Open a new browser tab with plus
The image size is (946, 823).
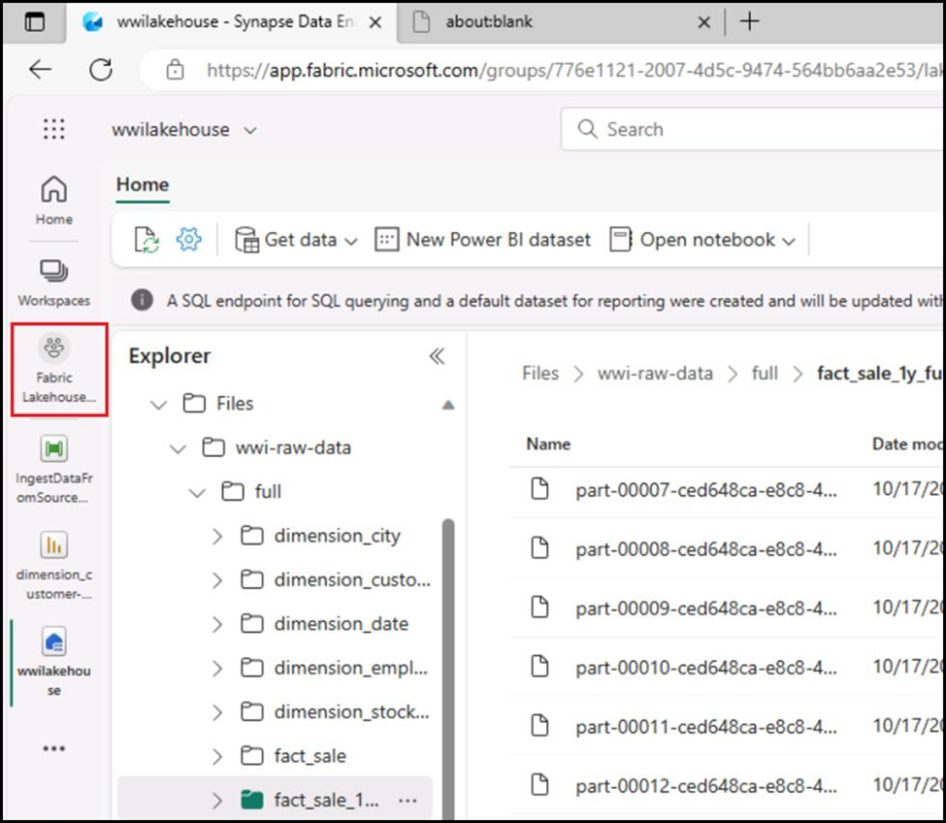749,21
